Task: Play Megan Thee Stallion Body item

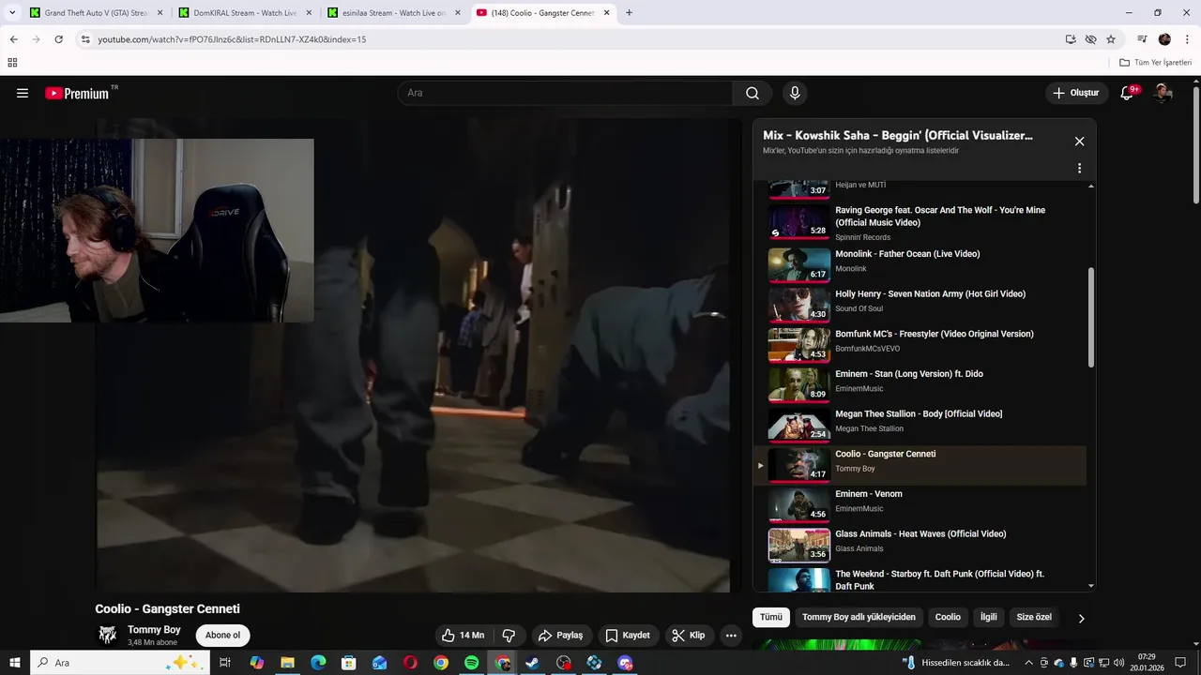Action: point(920,424)
